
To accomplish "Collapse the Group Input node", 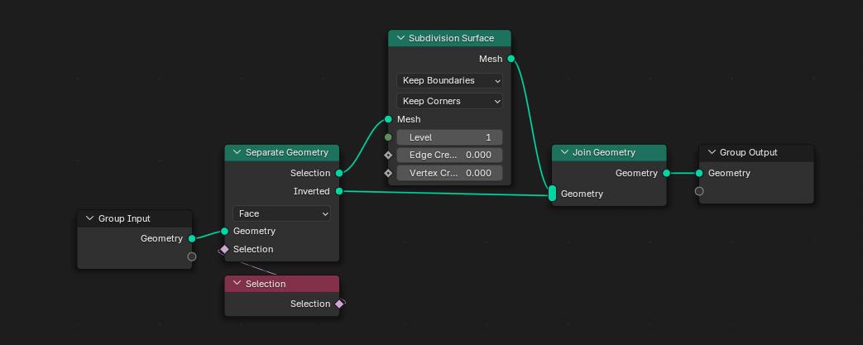I will point(89,218).
